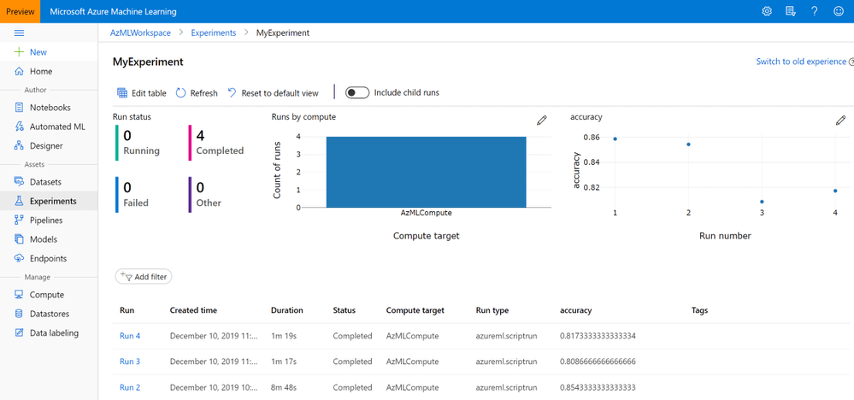Click the Experiments flask icon
854x400 pixels.
tap(19, 201)
